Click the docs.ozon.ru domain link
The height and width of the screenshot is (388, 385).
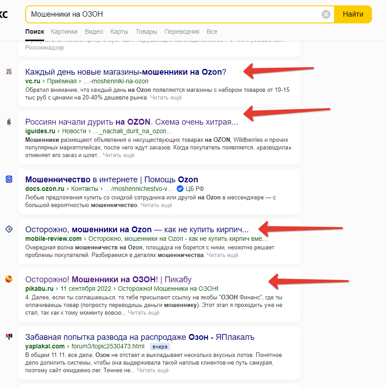pyautogui.click(x=45, y=189)
